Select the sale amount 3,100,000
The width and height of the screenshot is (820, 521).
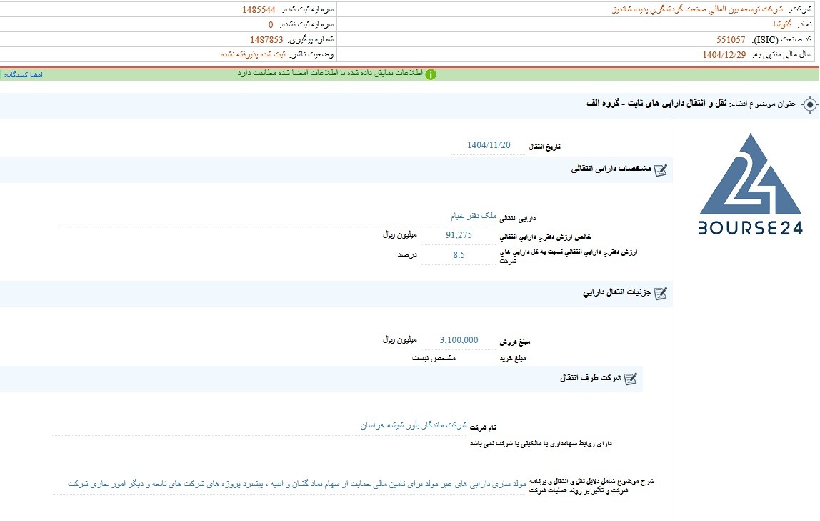click(459, 340)
